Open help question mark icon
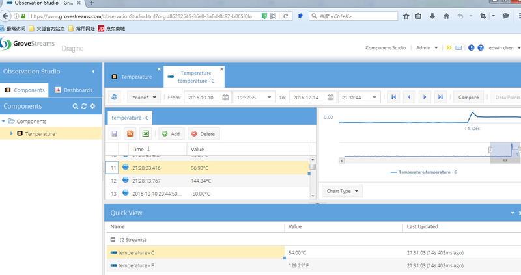The width and height of the screenshot is (521, 275). click(x=481, y=47)
